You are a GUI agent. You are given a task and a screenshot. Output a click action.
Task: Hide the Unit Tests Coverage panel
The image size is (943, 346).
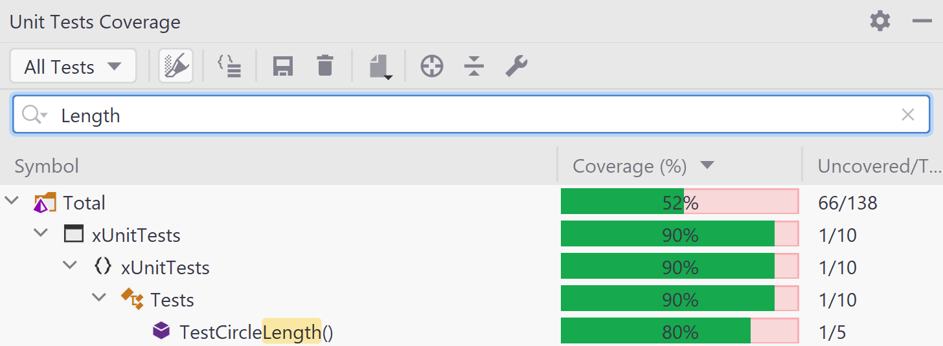922,21
